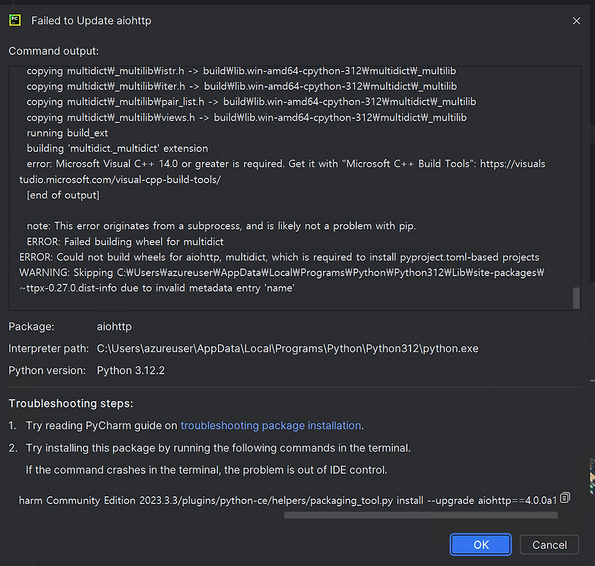Click the Cancel button
Image resolution: width=595 pixels, height=566 pixels.
[549, 544]
